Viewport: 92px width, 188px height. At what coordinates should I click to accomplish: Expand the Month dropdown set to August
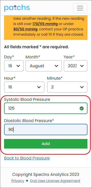tap(44, 66)
